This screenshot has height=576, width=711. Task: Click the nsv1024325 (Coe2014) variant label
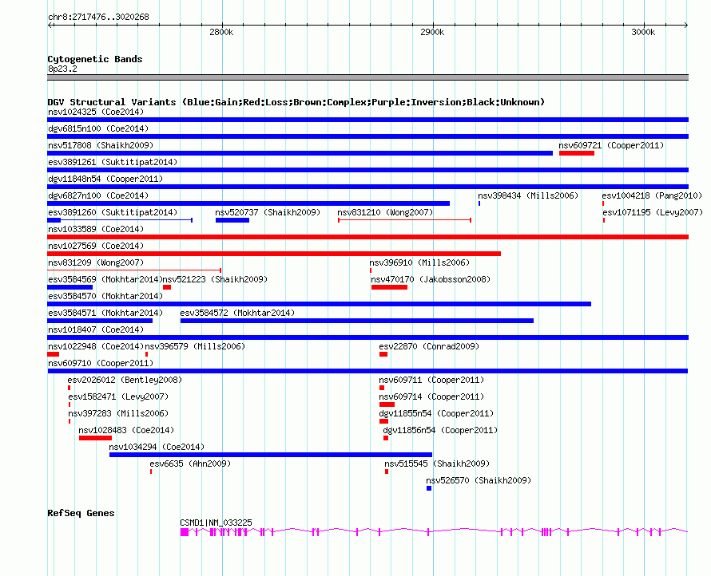(96, 112)
